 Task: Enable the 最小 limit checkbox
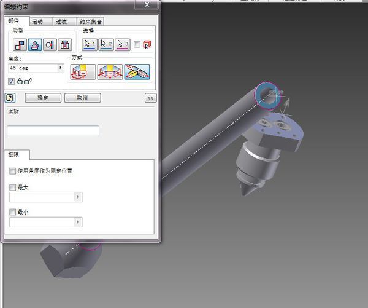(x=12, y=212)
